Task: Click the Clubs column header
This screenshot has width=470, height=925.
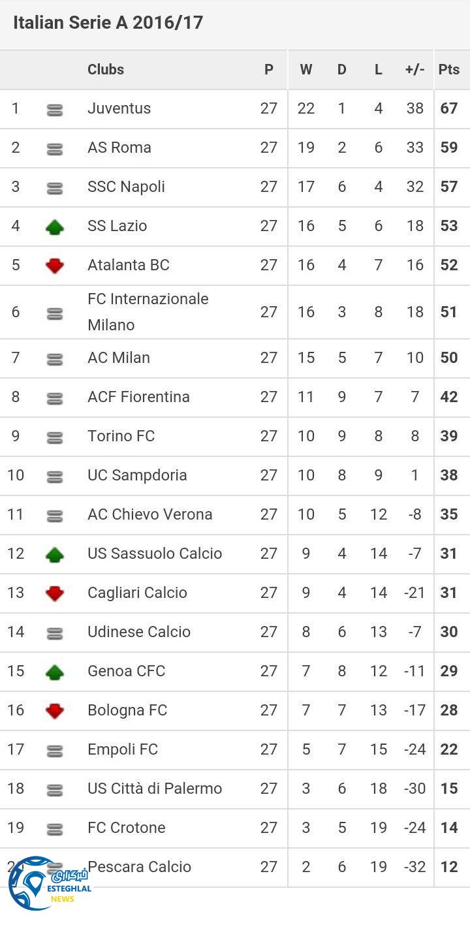Action: (x=106, y=70)
